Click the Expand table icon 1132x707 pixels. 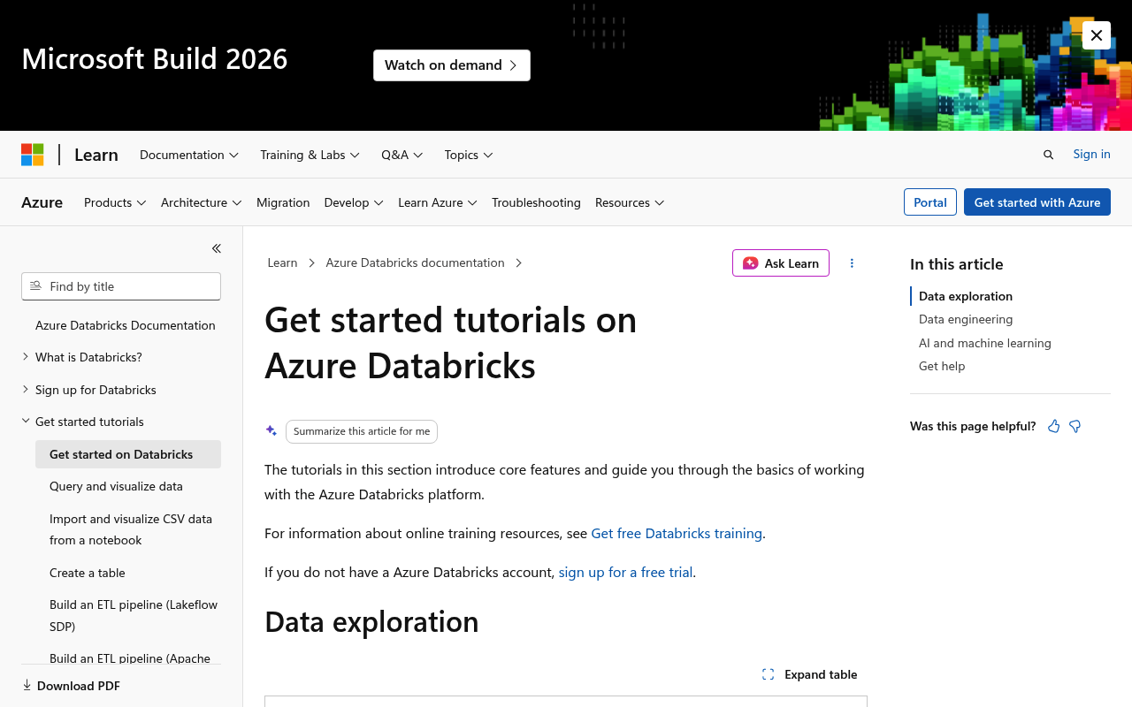click(768, 674)
